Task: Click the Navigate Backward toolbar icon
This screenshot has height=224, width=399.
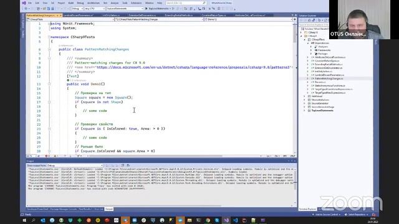Action: point(26,8)
